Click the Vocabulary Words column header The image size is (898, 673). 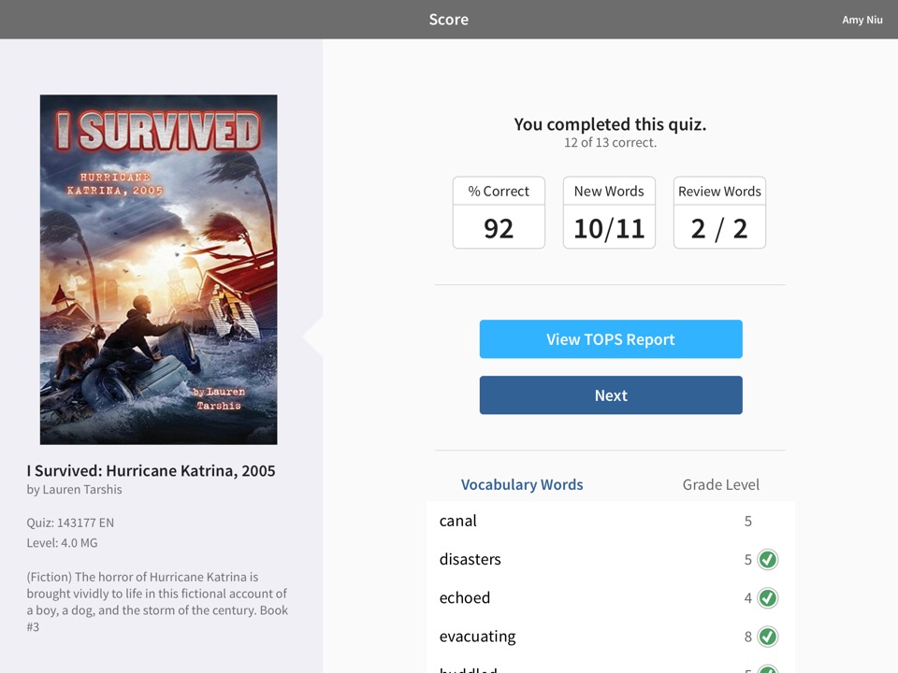(x=522, y=485)
